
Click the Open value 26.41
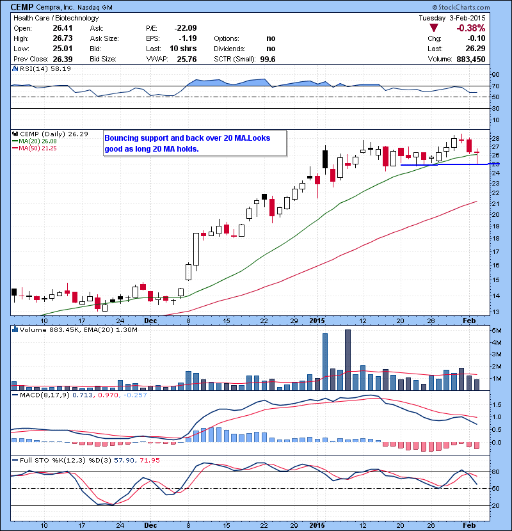(x=63, y=28)
